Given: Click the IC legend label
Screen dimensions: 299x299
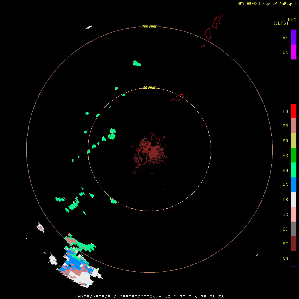Looking at the screenshot, I should click(x=285, y=214).
